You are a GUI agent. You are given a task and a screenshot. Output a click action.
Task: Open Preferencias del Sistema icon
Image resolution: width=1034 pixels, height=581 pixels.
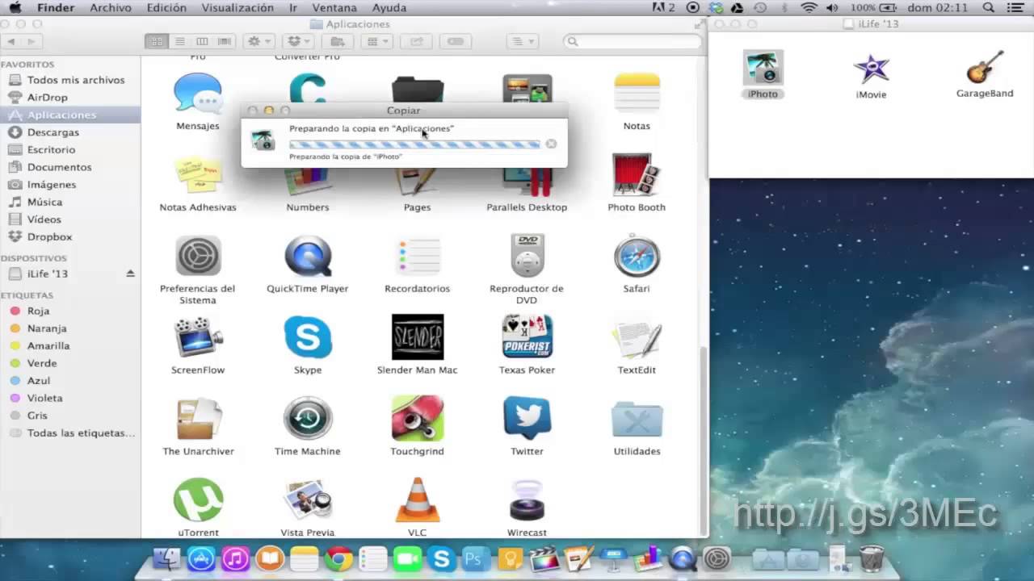point(198,257)
